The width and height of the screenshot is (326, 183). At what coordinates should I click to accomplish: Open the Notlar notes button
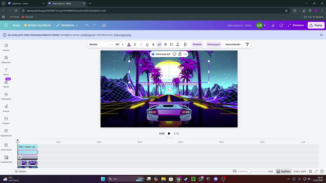21,172
